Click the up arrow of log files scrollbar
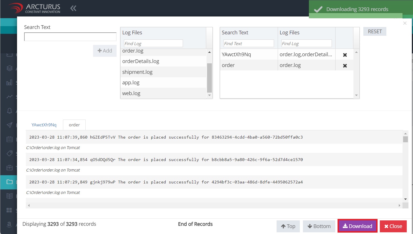 [210, 52]
